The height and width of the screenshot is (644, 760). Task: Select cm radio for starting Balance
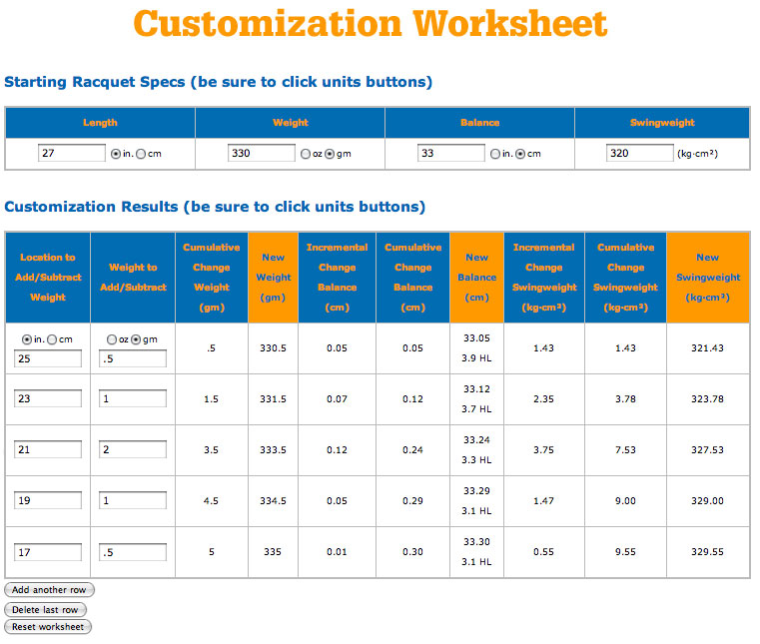click(520, 154)
